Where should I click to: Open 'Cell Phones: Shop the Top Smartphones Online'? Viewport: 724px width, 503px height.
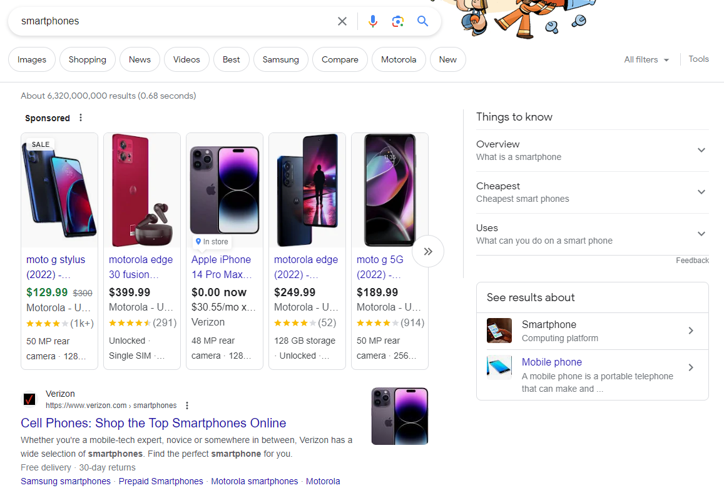point(154,423)
